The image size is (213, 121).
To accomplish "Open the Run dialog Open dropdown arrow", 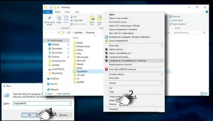I will coord(70,104).
